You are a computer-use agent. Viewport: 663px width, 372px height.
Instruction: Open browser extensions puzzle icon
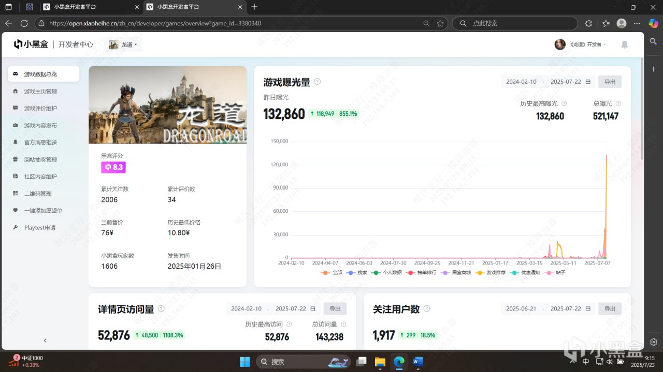tap(588, 23)
